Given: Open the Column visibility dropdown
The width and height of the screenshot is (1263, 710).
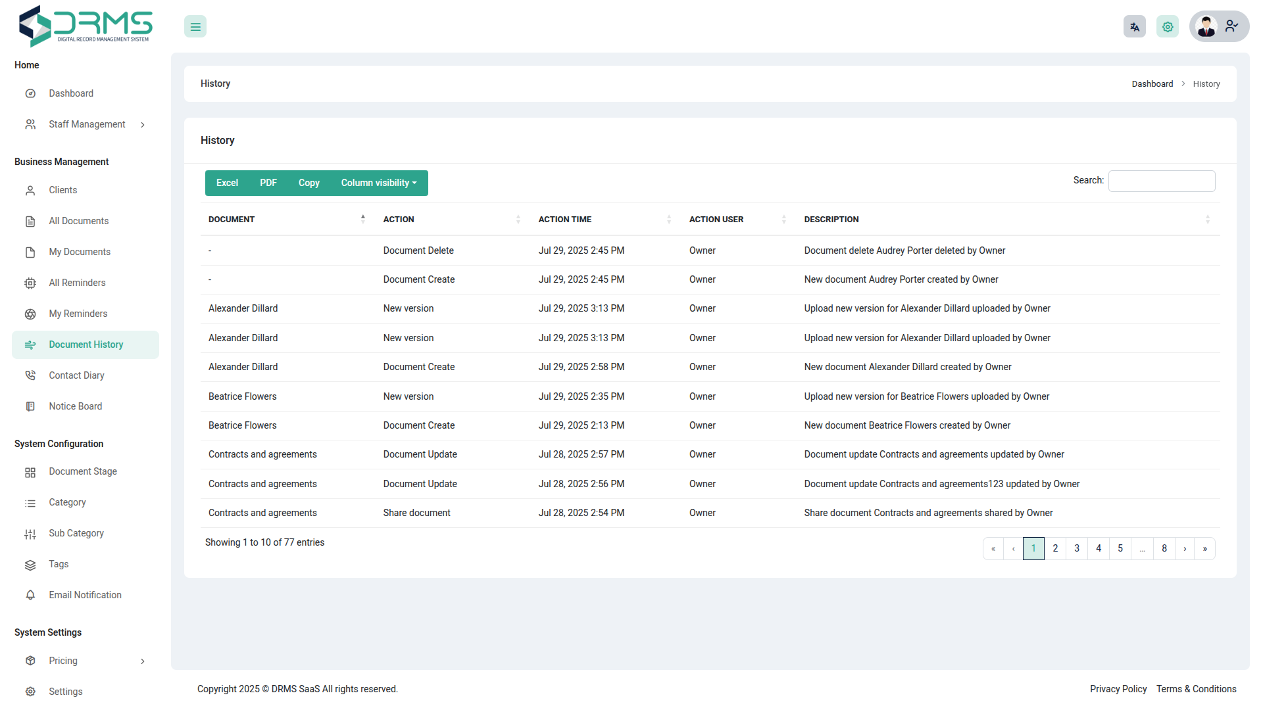Looking at the screenshot, I should tap(379, 183).
